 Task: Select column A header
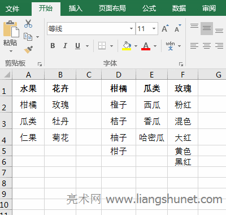coord(28,75)
